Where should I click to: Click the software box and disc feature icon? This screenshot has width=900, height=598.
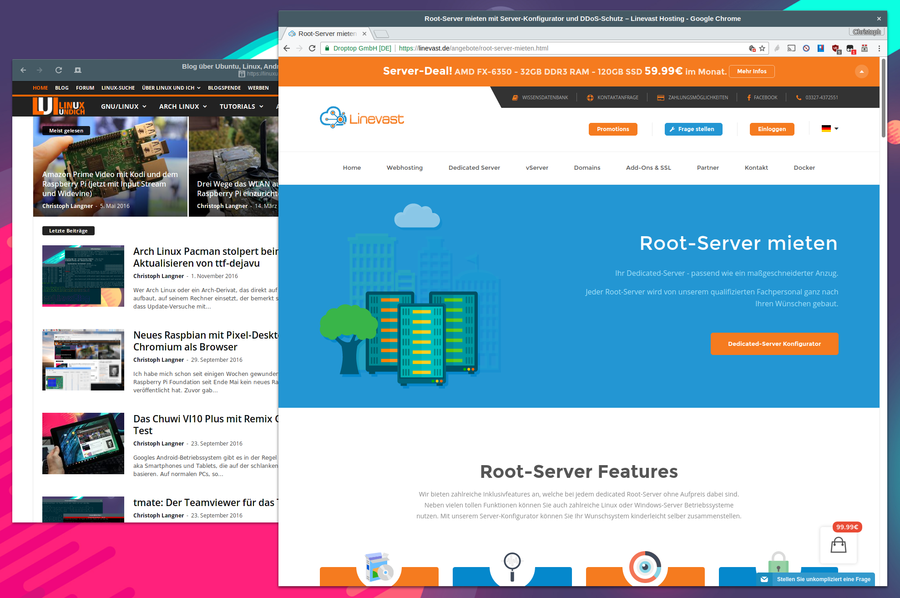(379, 567)
